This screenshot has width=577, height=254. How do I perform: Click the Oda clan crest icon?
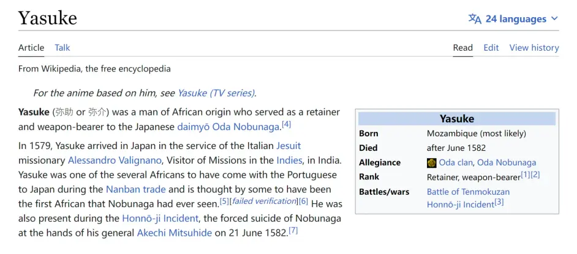coord(432,162)
